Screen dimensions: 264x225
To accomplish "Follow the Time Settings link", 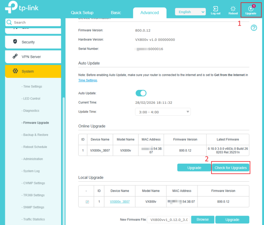I will click(87, 80).
